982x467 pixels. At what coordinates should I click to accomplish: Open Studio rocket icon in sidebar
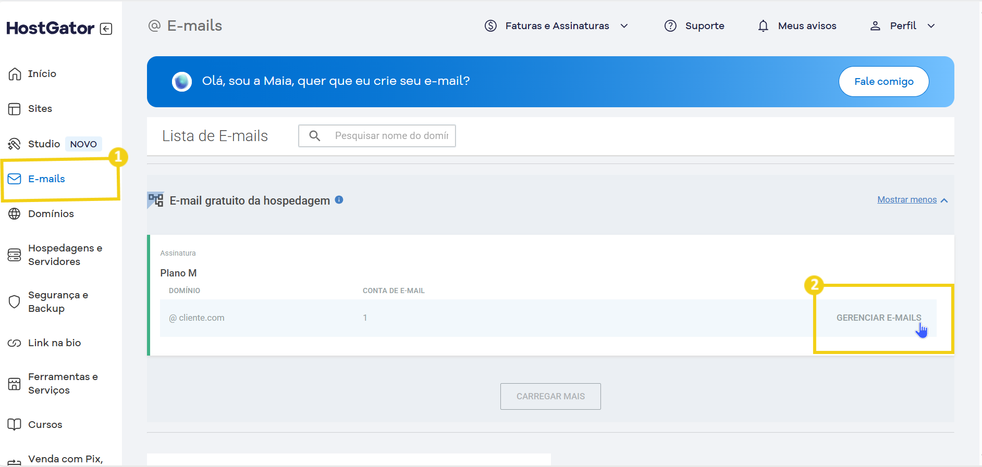[15, 144]
